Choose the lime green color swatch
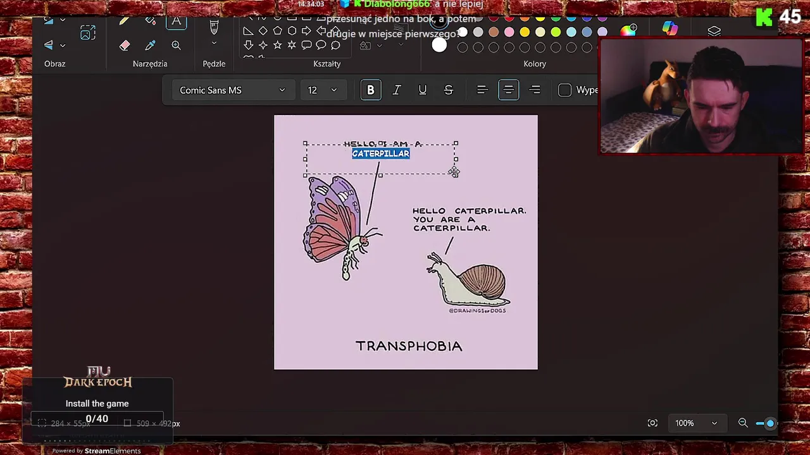 click(556, 32)
